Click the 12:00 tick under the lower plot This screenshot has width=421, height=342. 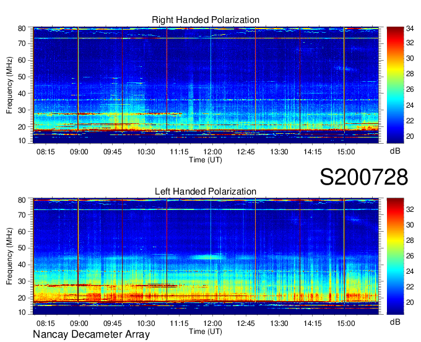click(212, 323)
